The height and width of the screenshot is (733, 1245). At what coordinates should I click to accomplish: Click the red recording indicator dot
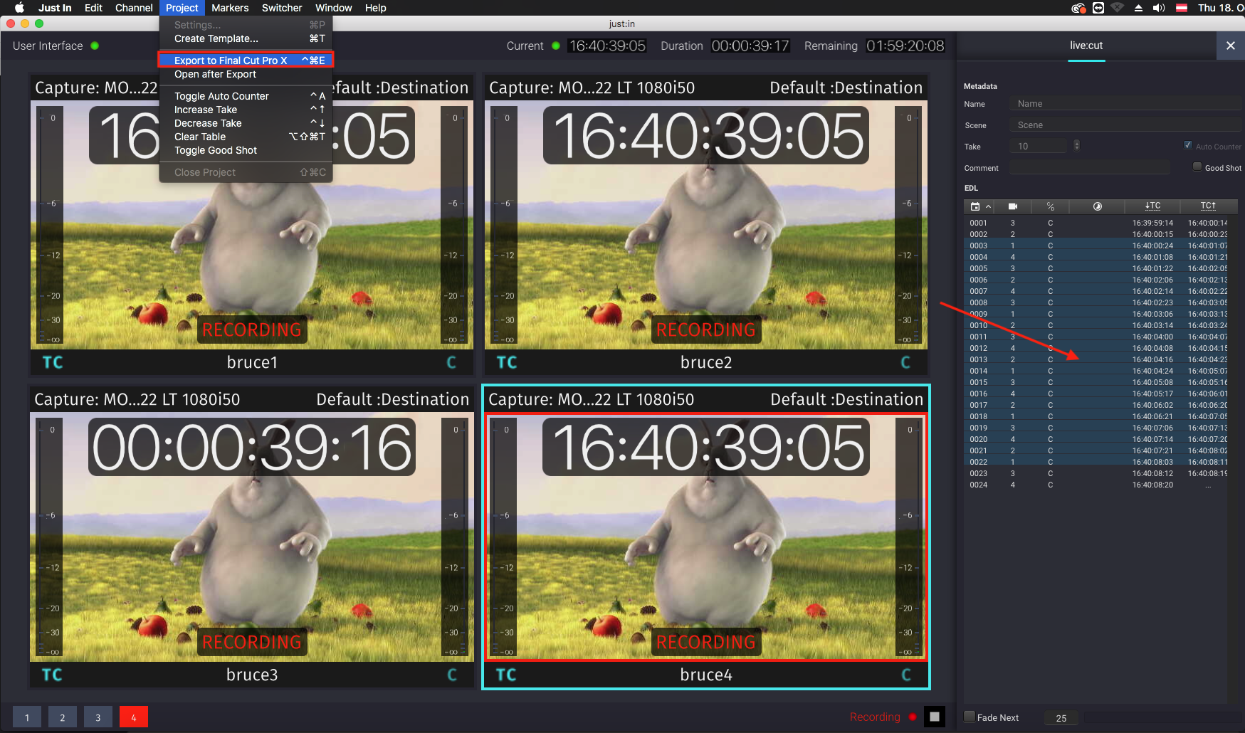coord(913,717)
